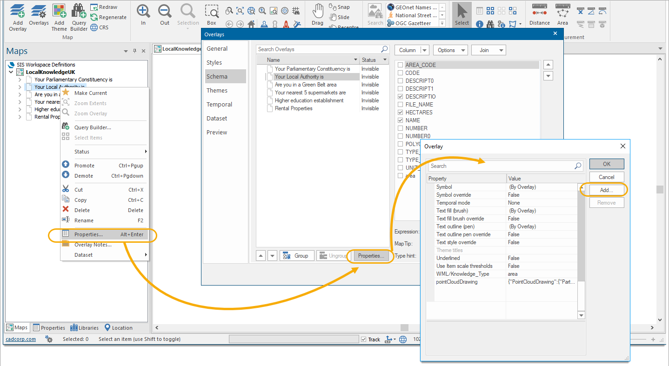Viewport: 669px width, 366px height.
Task: Disable the Track checkbox in status bar
Action: 363,339
